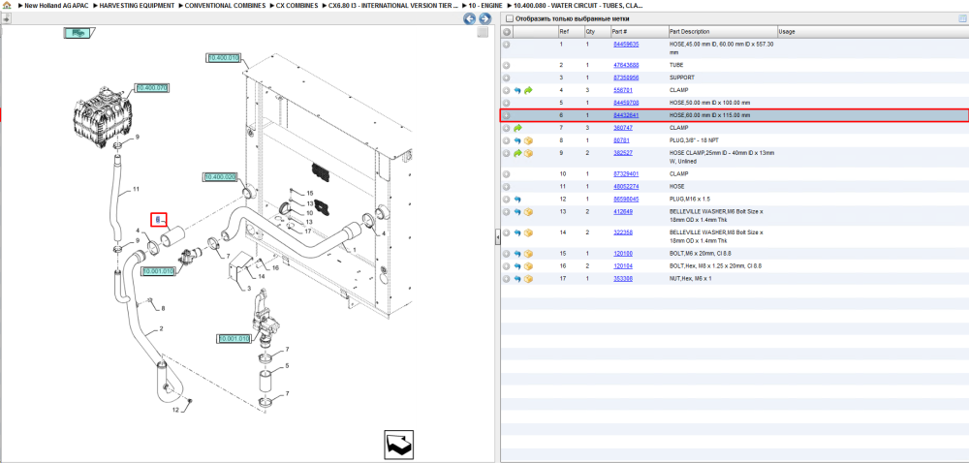Sort table by Part # column header
This screenshot has height=463, width=969.
point(620,32)
